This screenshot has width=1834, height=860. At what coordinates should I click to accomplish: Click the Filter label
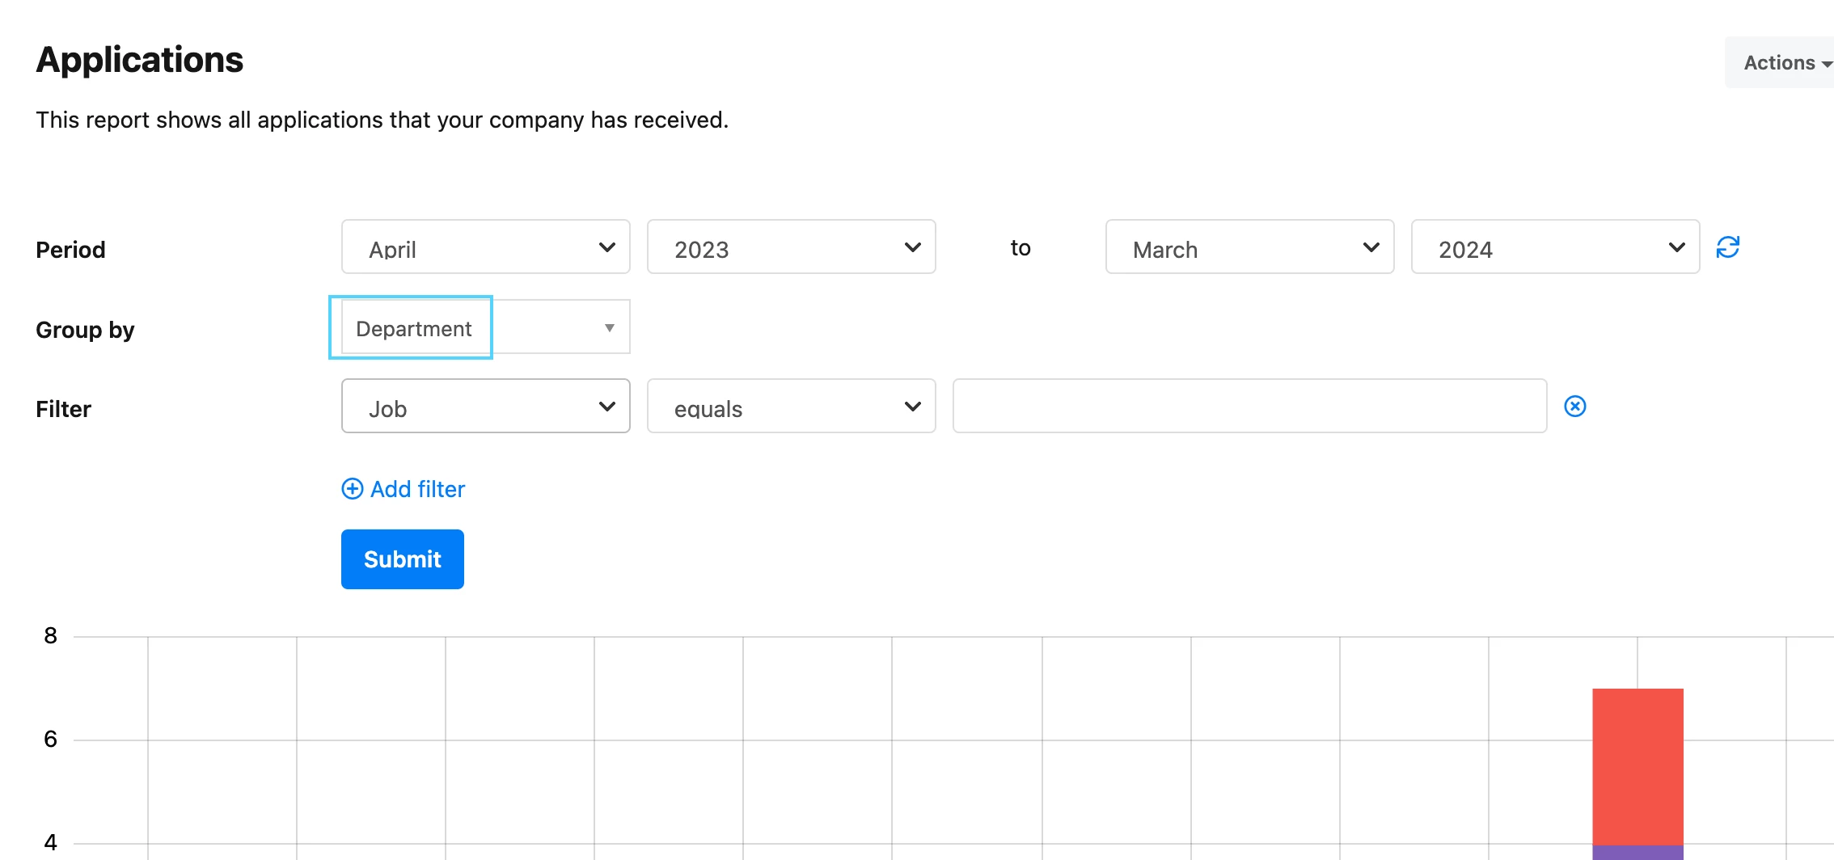(x=63, y=409)
